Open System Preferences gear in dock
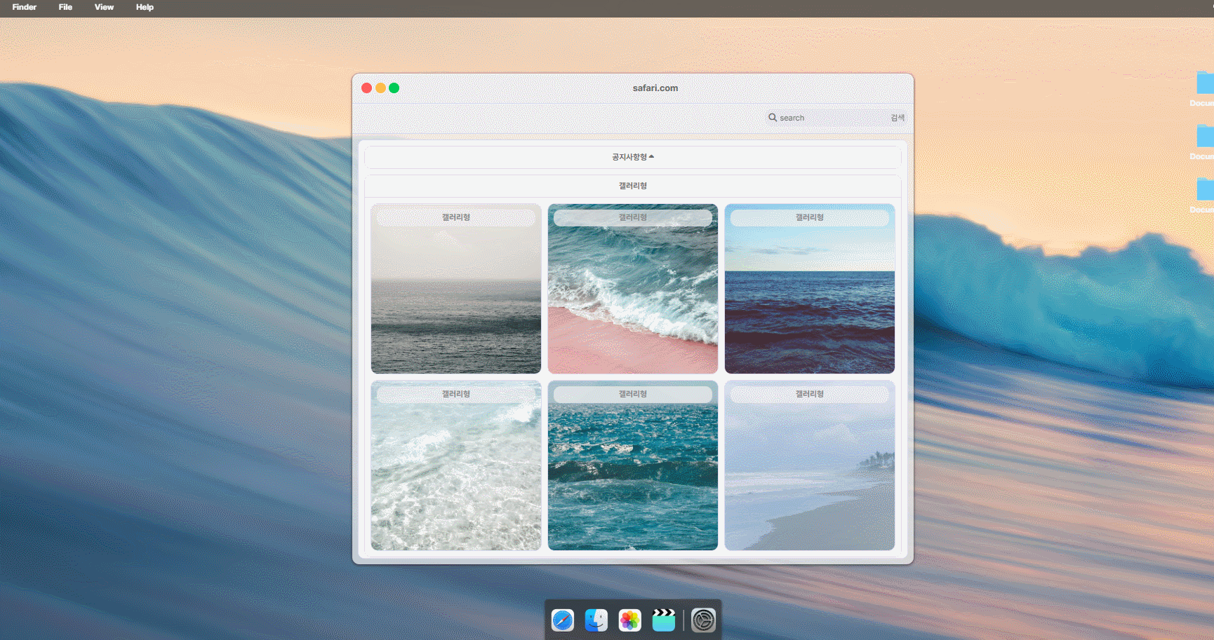Image resolution: width=1214 pixels, height=640 pixels. point(704,620)
